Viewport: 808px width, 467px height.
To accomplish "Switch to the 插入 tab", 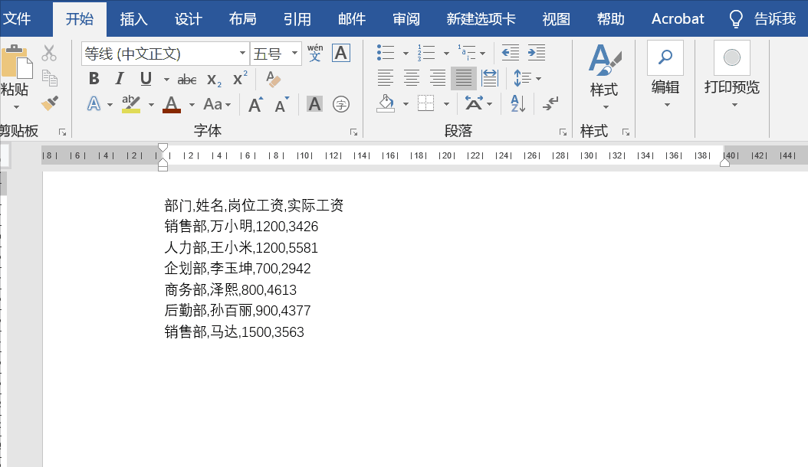I will point(134,19).
